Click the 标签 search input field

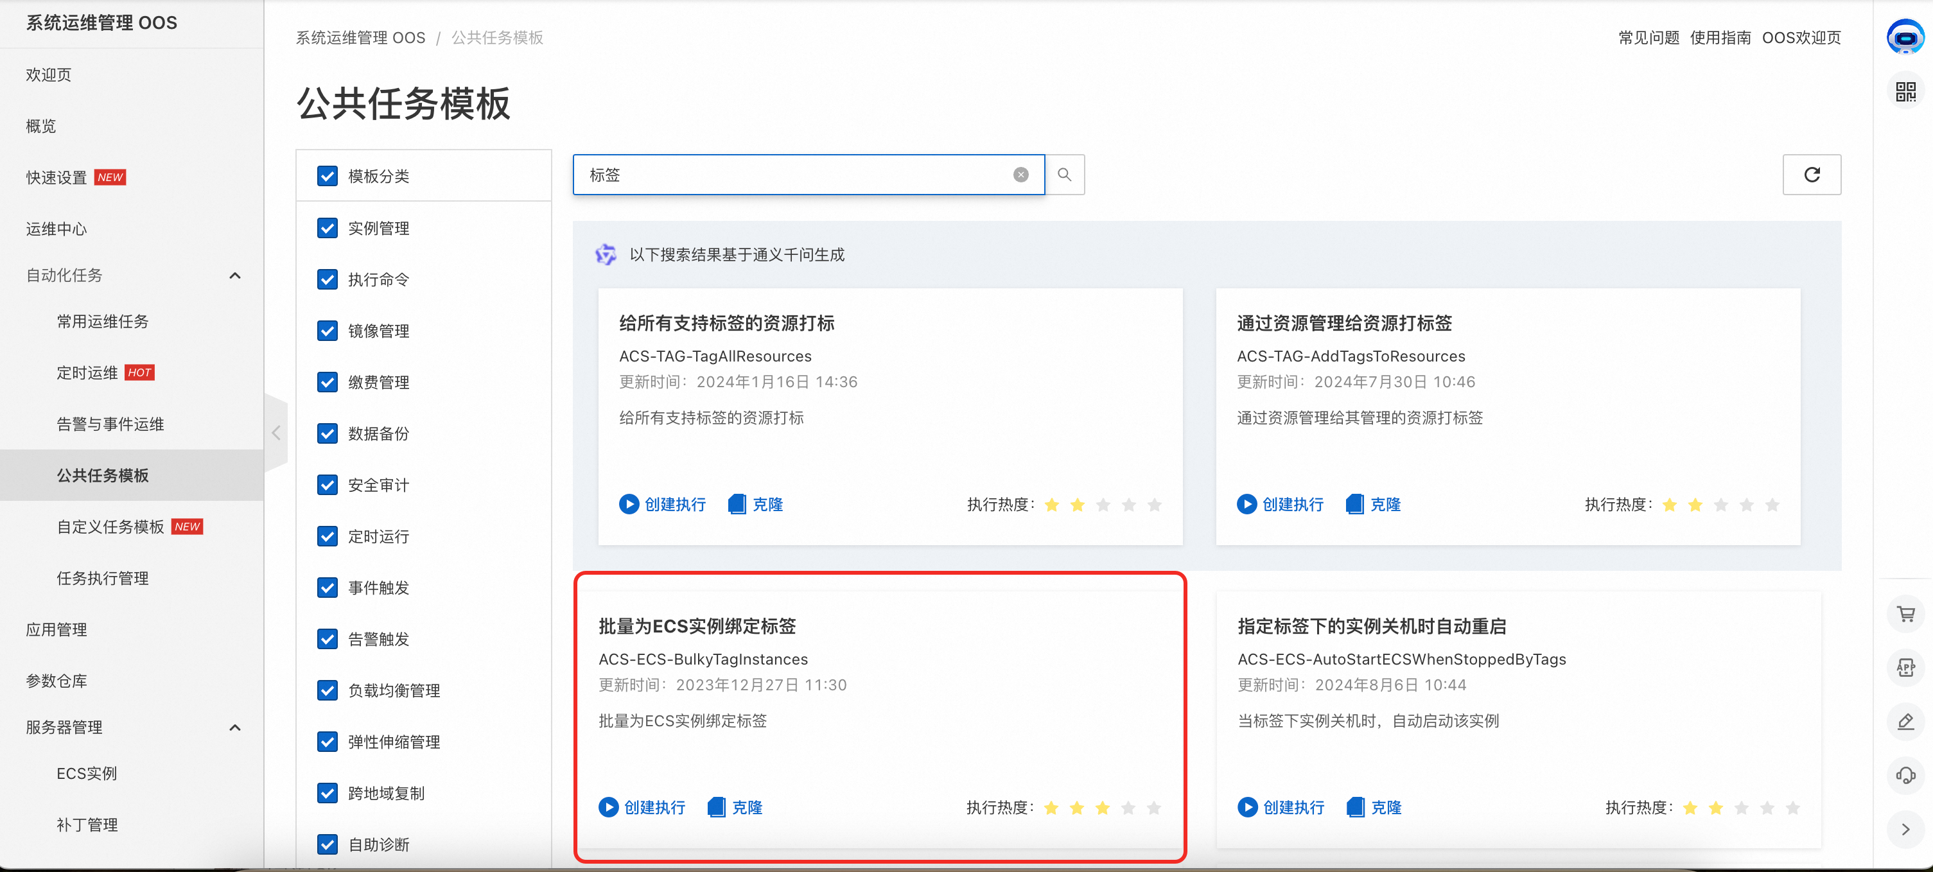point(796,175)
